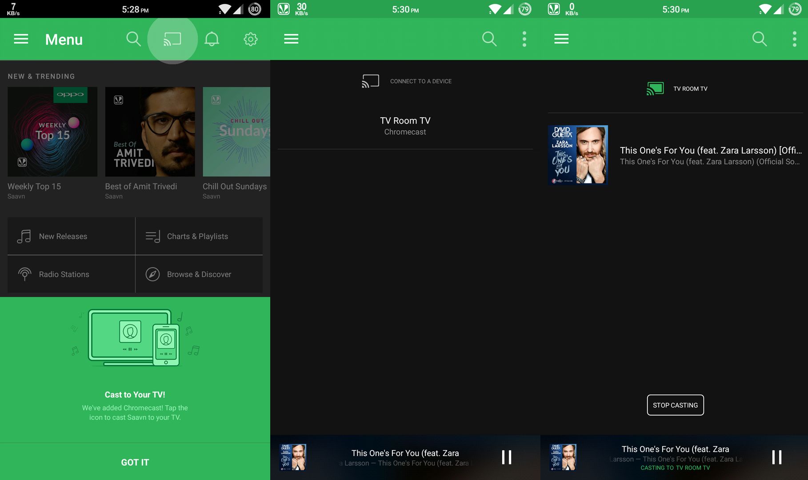The width and height of the screenshot is (808, 480).
Task: Tap mini player album art on Connect screen
Action: (292, 457)
